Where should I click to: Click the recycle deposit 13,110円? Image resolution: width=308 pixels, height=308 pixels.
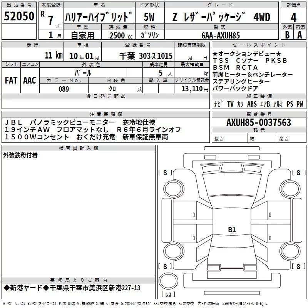click(x=195, y=89)
